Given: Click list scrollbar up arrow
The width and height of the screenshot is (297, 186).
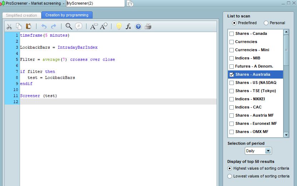Looking at the screenshot, I should click(x=286, y=32).
